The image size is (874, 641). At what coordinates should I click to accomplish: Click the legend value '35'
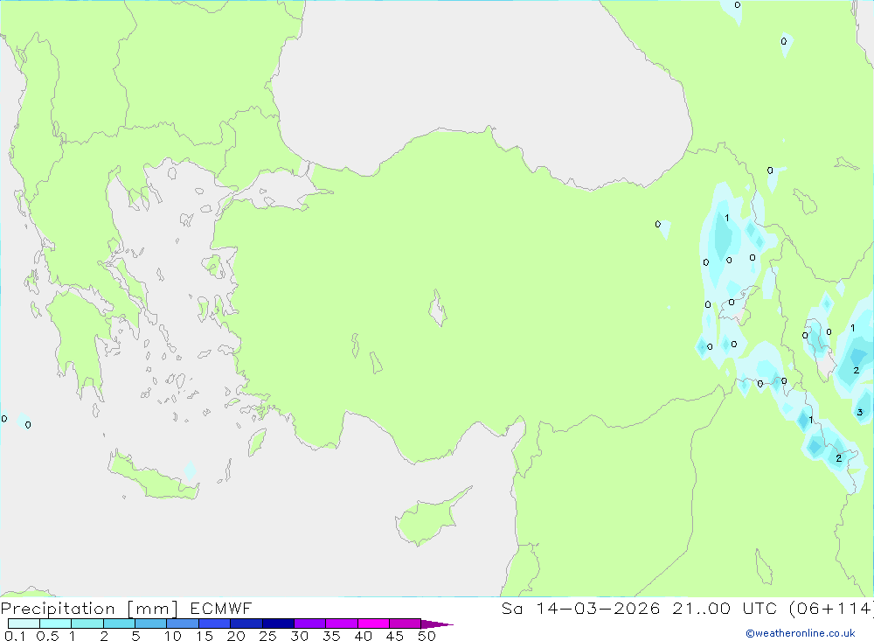(x=331, y=636)
